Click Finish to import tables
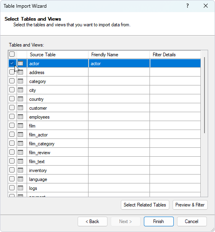 pyautogui.click(x=159, y=221)
